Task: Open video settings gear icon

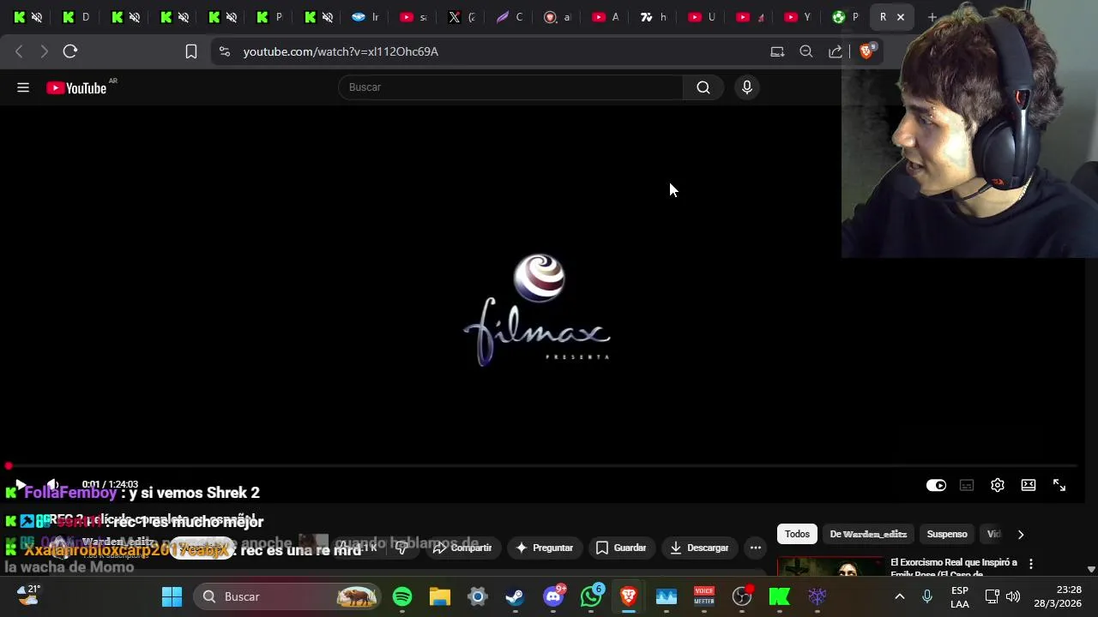Action: (998, 485)
